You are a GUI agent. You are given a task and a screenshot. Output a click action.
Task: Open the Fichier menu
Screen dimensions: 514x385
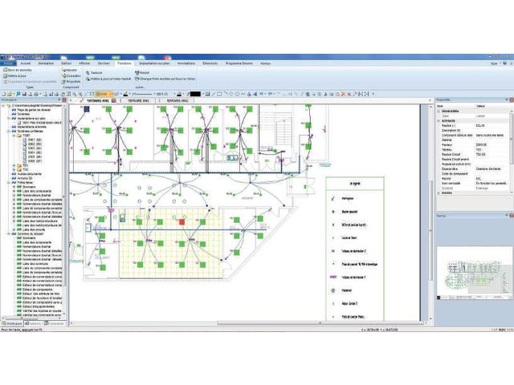[x=8, y=62]
